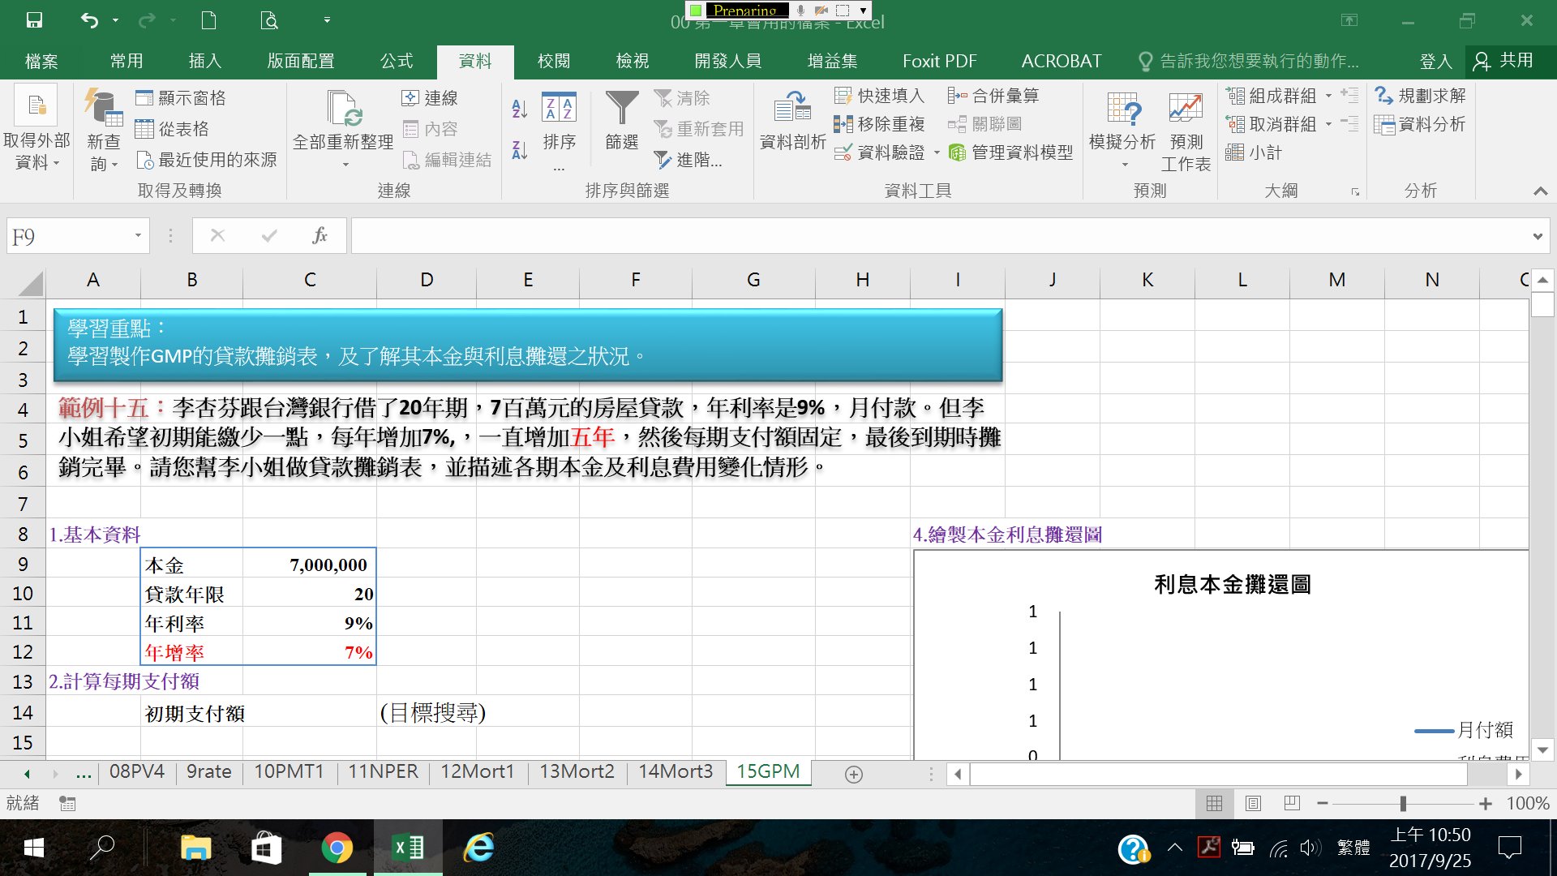Select column G header
The width and height of the screenshot is (1557, 876).
click(753, 280)
